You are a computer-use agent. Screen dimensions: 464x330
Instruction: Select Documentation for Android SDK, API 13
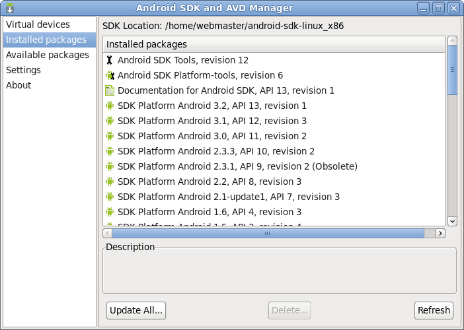pyautogui.click(x=274, y=90)
